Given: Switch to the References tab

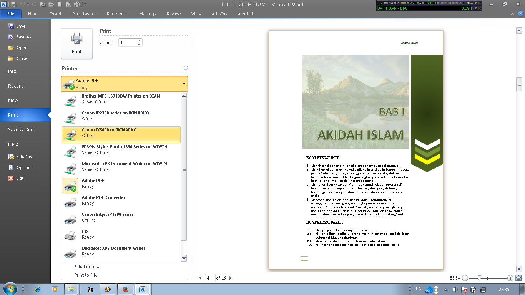Looking at the screenshot, I should click(x=118, y=14).
